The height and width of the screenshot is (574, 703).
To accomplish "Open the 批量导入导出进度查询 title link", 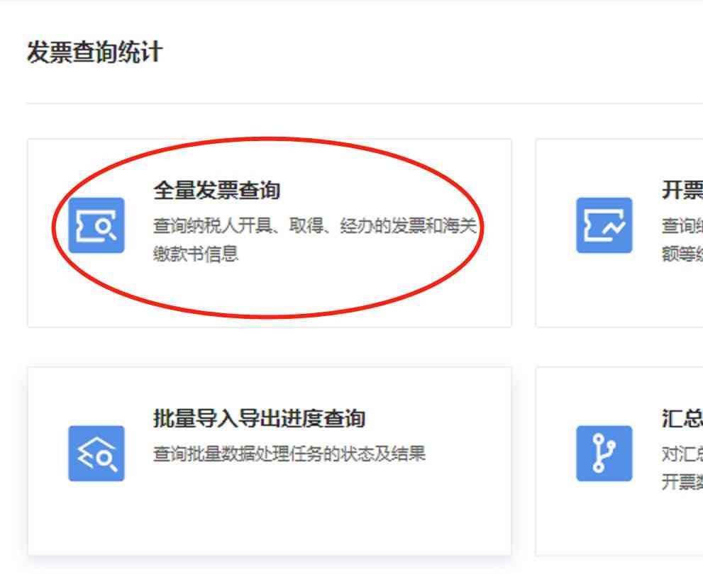I will [259, 419].
